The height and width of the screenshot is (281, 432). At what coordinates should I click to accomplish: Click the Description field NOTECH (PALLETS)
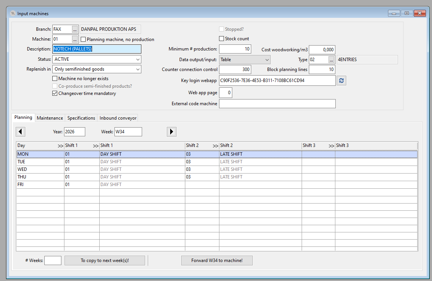point(97,49)
